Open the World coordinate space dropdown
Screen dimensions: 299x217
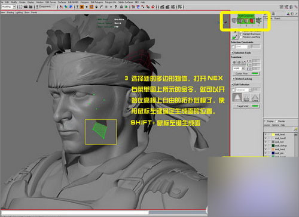pos(239,68)
